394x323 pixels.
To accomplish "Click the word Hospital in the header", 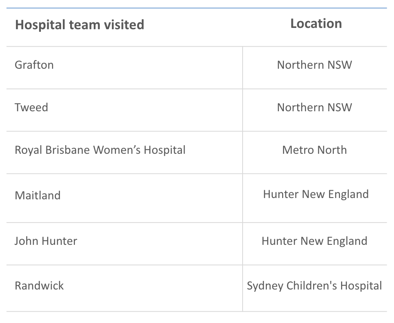I will point(40,24).
